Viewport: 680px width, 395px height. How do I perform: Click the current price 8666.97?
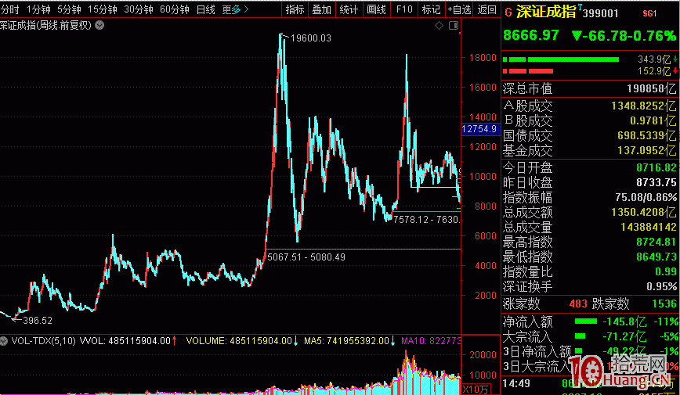[x=531, y=35]
